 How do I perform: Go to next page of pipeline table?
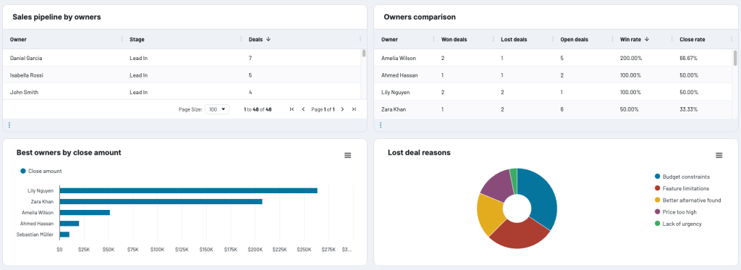coord(342,109)
